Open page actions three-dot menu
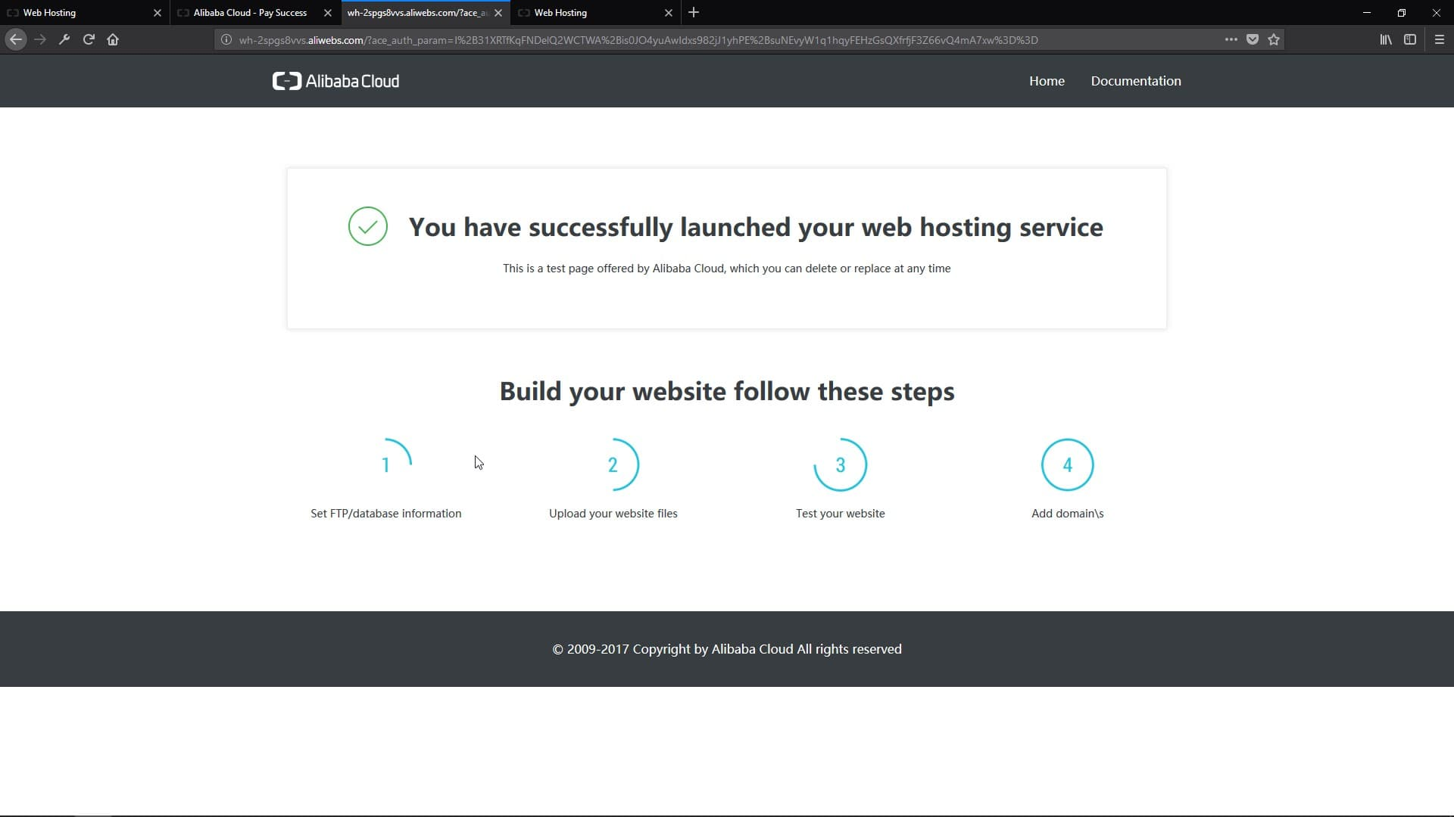Image resolution: width=1454 pixels, height=817 pixels. pos(1231,39)
